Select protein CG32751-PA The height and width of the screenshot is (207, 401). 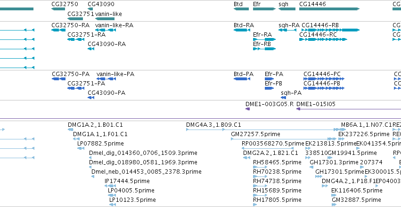[x=76, y=88]
